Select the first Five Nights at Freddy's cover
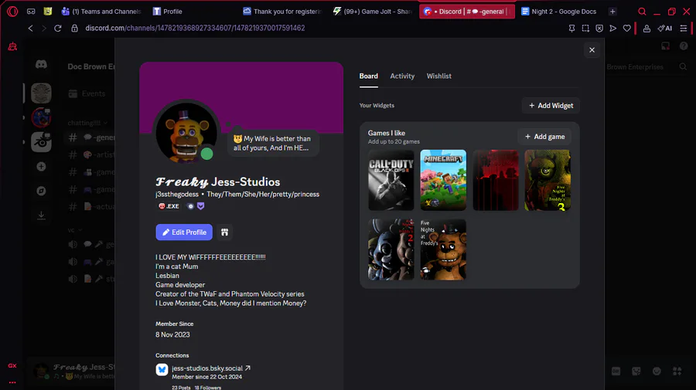This screenshot has width=696, height=390. click(x=443, y=249)
